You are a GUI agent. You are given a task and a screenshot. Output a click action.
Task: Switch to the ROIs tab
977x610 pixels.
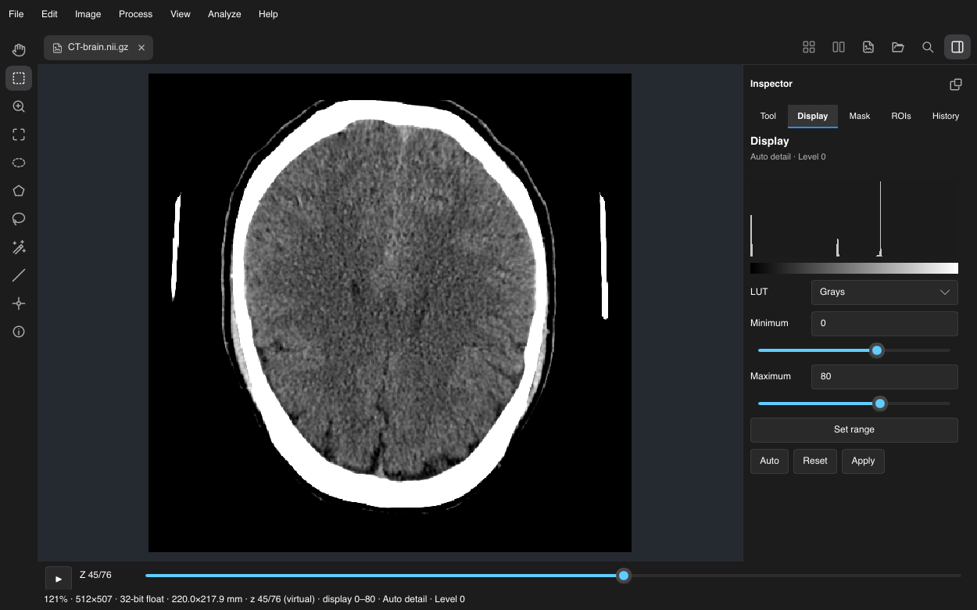(901, 116)
